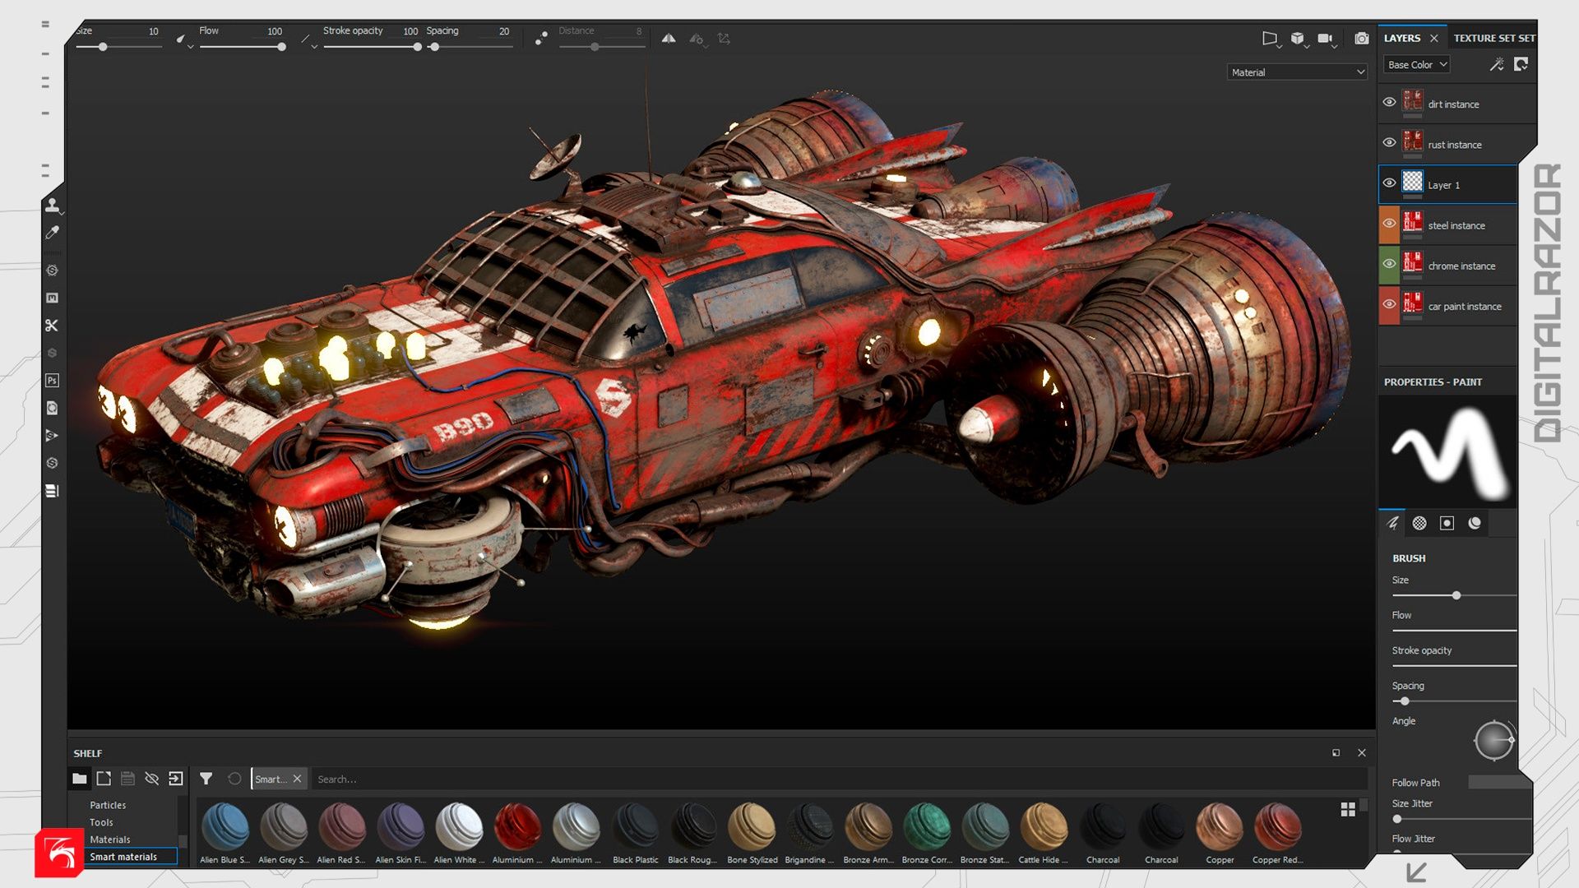The height and width of the screenshot is (888, 1579).
Task: Open the grid view icon in the shelf
Action: pyautogui.click(x=1348, y=810)
